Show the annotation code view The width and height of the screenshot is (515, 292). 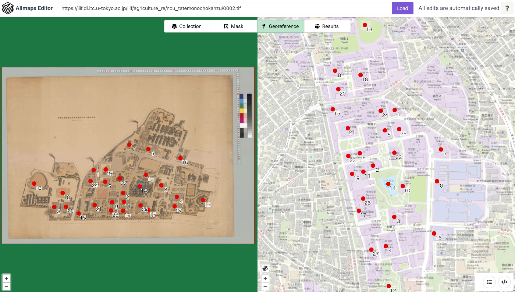[504, 282]
